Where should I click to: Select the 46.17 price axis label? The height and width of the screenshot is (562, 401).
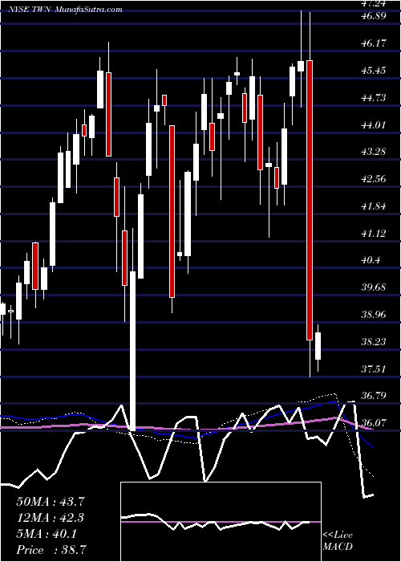373,43
